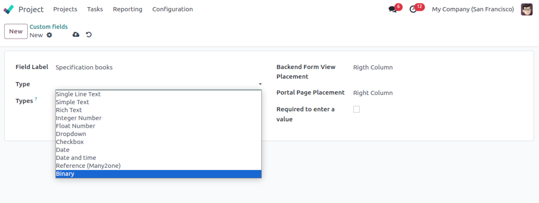The width and height of the screenshot is (539, 203).
Task: Click the Types help question mark
Action: [x=36, y=99]
